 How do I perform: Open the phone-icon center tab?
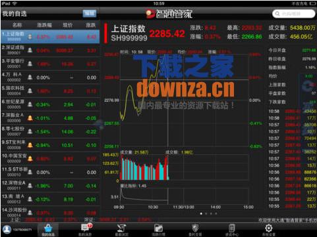[x=232, y=230]
